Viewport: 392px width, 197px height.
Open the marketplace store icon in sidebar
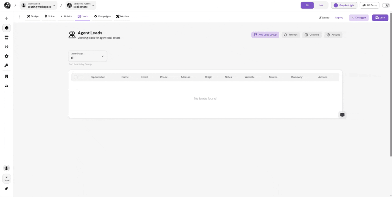[x=7, y=38]
